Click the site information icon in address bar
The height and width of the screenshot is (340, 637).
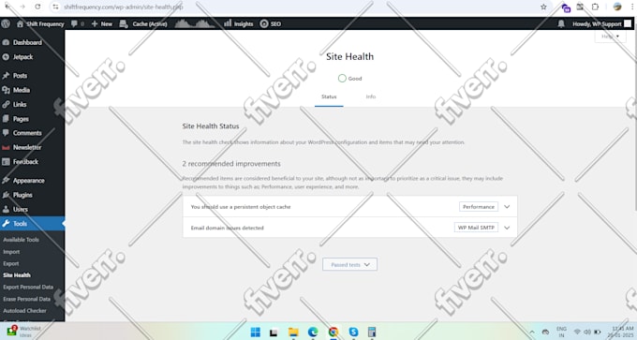[x=55, y=7]
